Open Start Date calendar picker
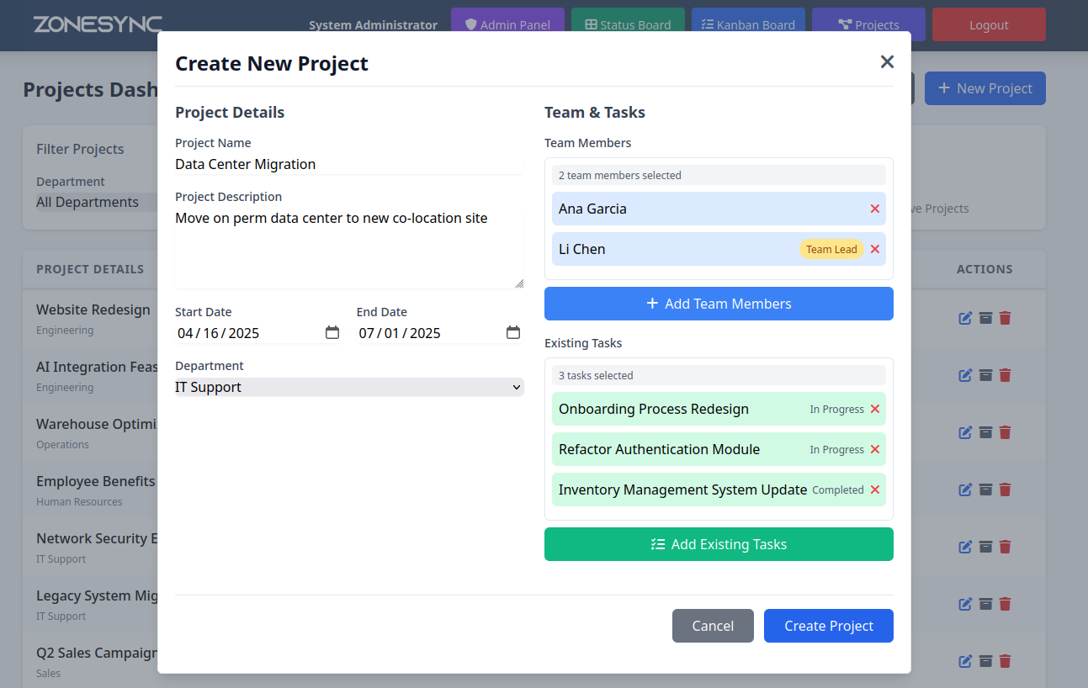Viewport: 1088px width, 688px height. 332,333
